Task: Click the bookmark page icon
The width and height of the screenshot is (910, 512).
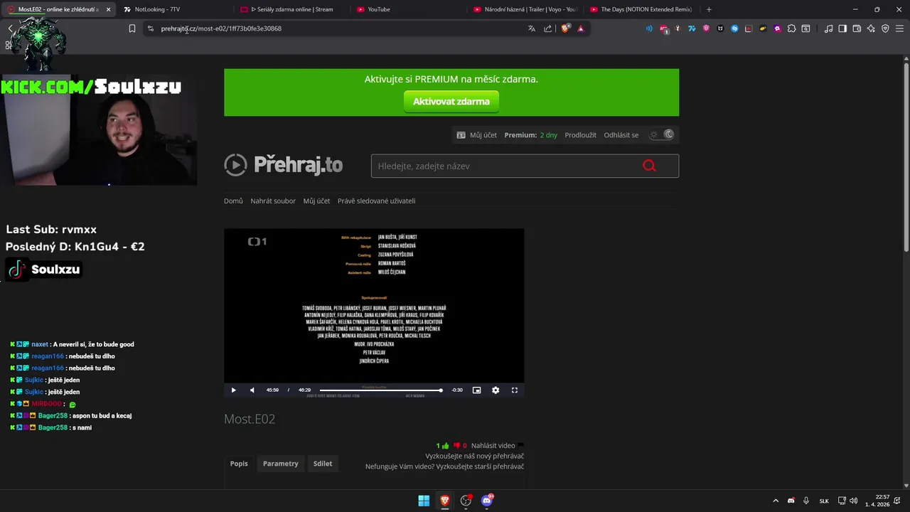Action: 132,28
